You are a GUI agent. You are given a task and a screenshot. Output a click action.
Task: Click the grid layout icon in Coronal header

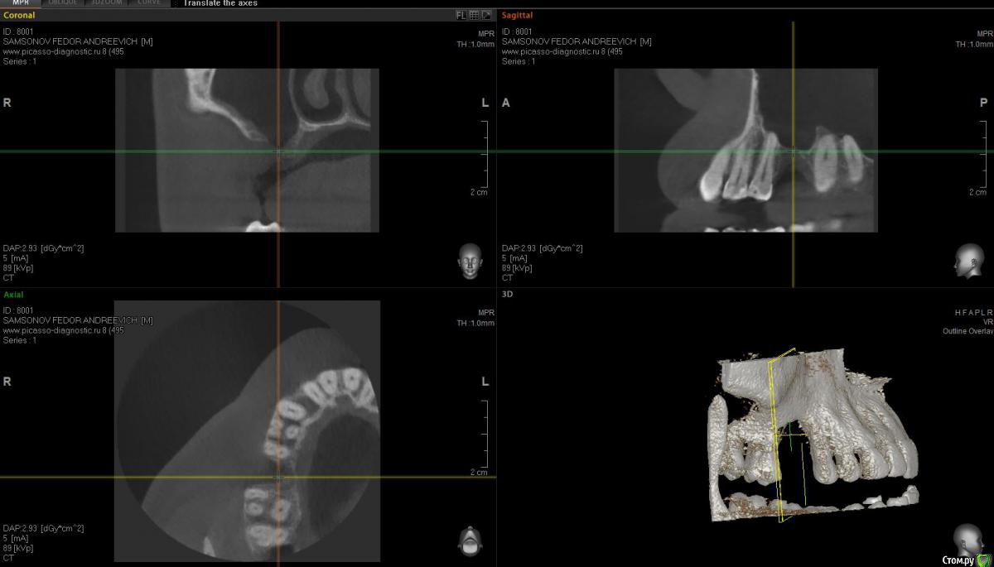[x=474, y=15]
